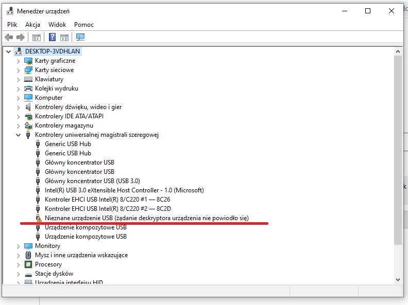Select Kontroler EHCI USB Intel(R) 8/C220 #1 — 8C26
This screenshot has width=408, height=305.
click(108, 200)
